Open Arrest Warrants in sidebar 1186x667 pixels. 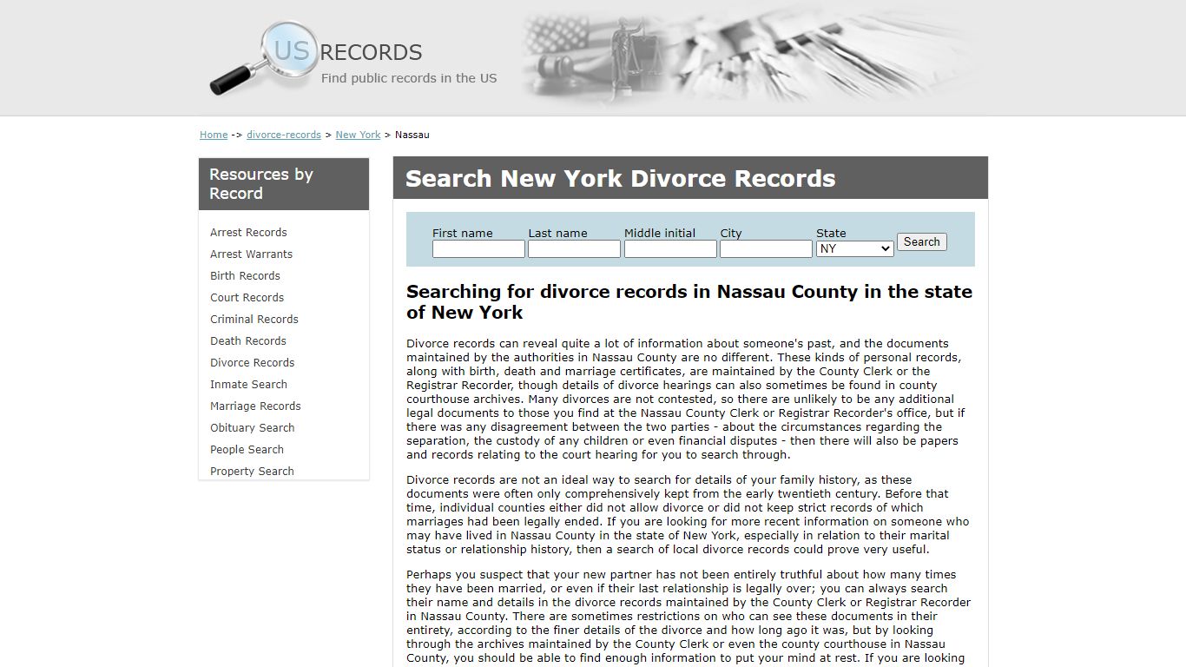coord(251,254)
